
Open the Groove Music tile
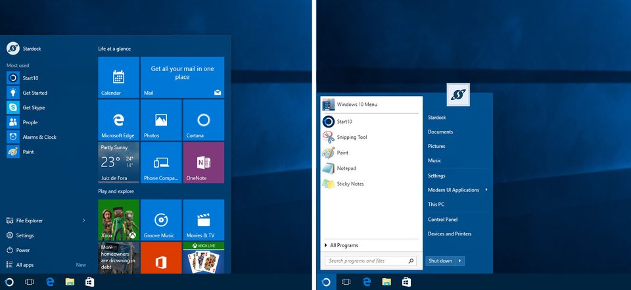click(x=161, y=220)
